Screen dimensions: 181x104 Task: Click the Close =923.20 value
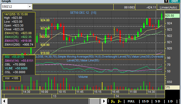(14, 29)
